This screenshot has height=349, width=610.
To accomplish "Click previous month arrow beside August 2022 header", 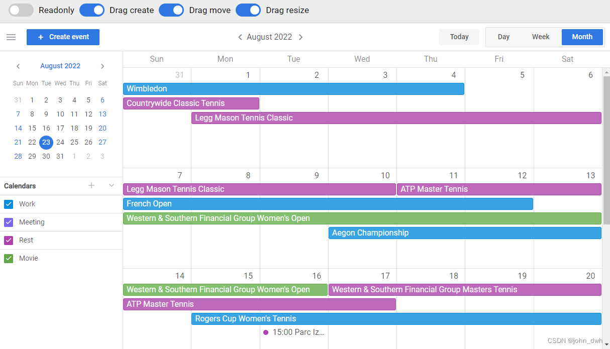I will pos(240,37).
